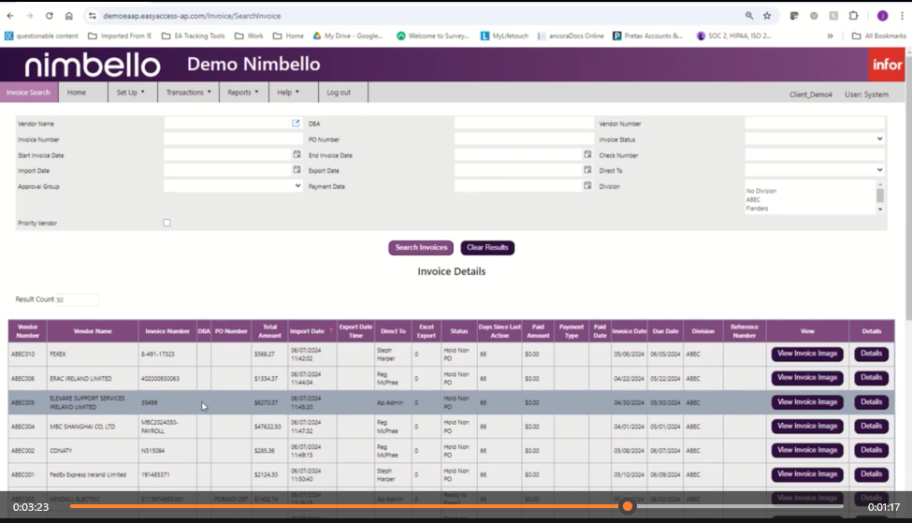Click the video progress slider handle
The image size is (912, 523).
click(627, 507)
